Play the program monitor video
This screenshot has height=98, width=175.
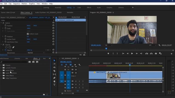[x=132, y=53]
